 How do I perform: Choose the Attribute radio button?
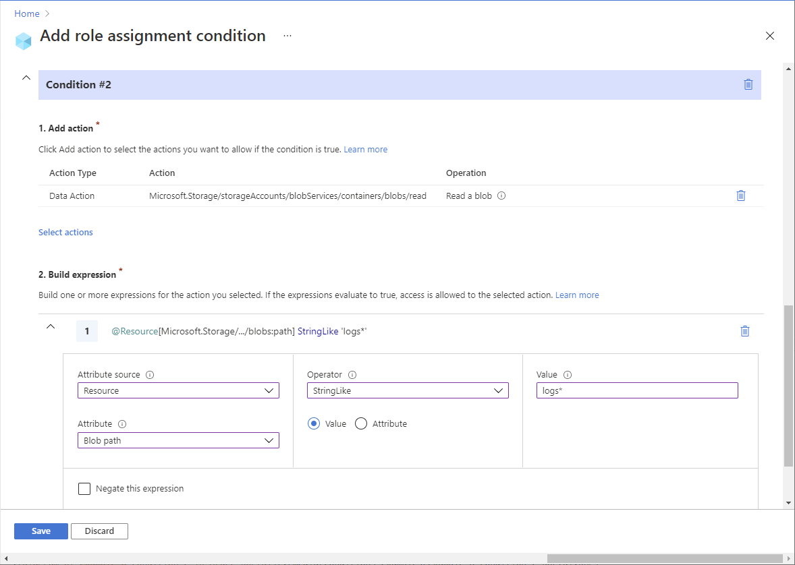(361, 423)
